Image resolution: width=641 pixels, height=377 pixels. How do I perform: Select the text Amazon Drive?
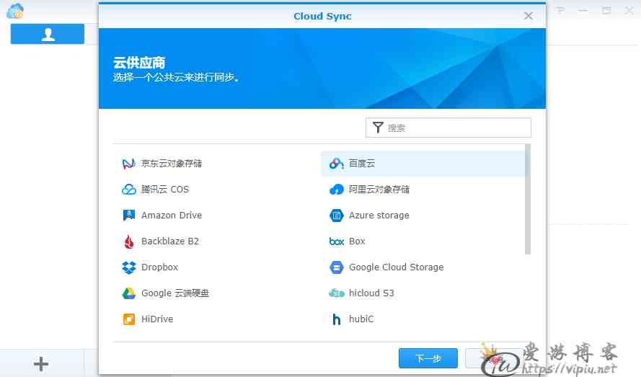coord(172,215)
